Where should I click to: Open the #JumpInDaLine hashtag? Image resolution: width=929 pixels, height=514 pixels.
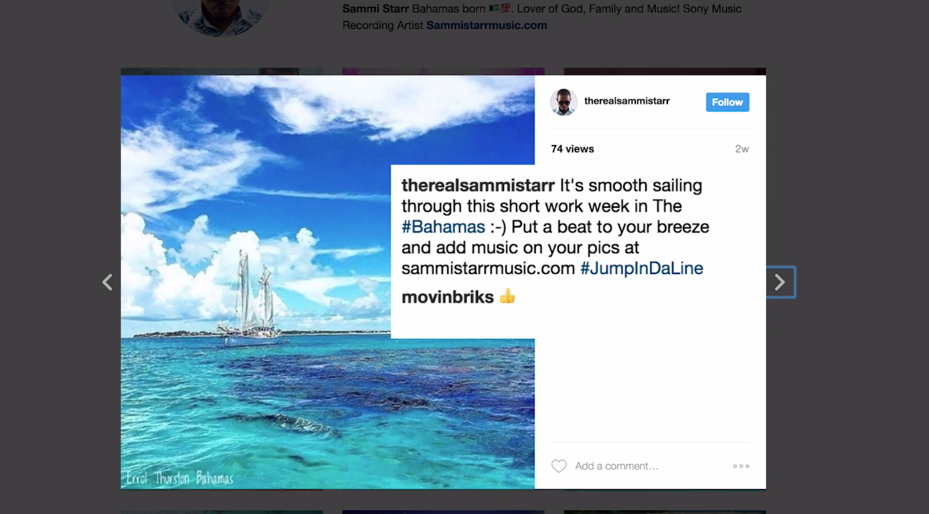[x=641, y=268]
